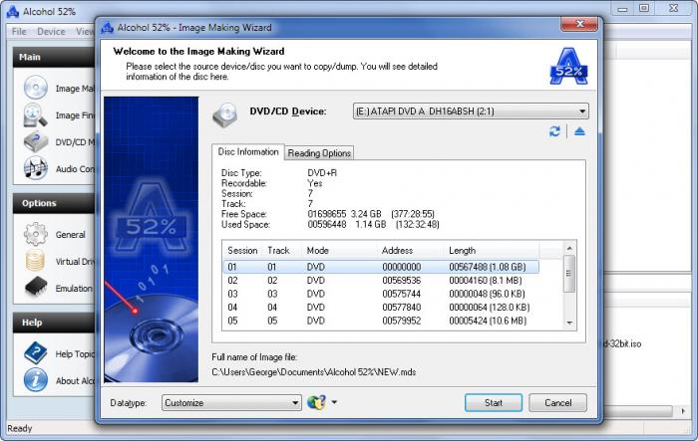Image resolution: width=698 pixels, height=441 pixels.
Task: Open About Alcohol info icon
Action: pyautogui.click(x=36, y=379)
